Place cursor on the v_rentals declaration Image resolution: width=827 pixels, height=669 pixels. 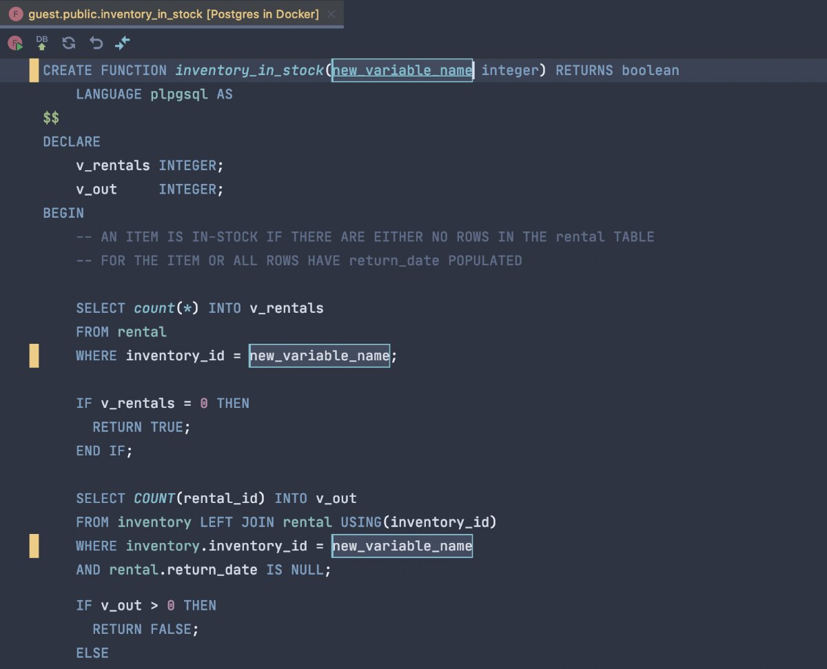click(x=112, y=165)
